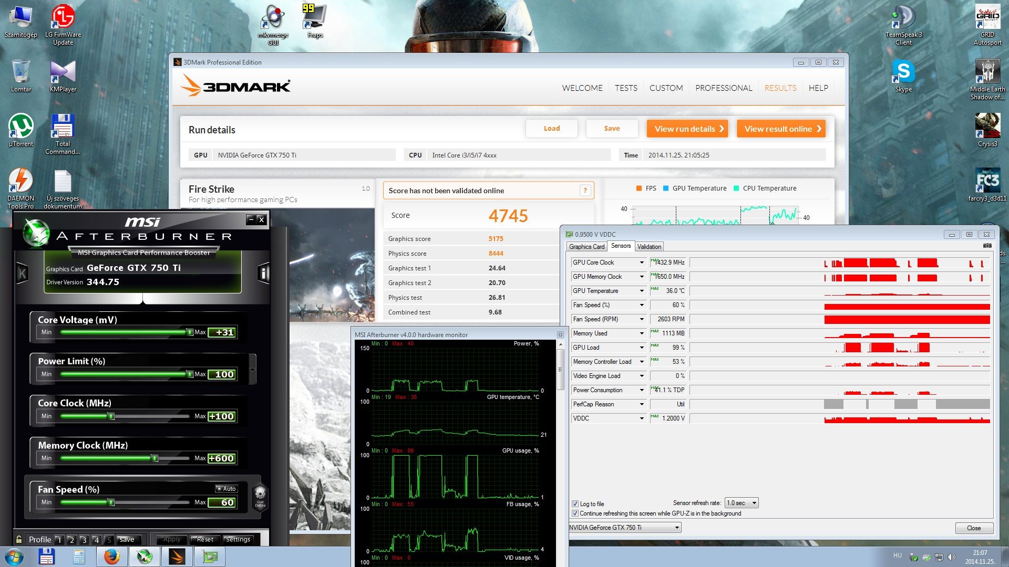
Task: Click the Core Voltage value field
Action: (x=222, y=332)
